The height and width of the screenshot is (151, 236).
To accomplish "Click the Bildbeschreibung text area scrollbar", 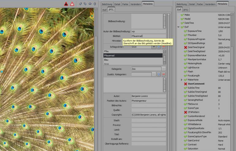I will pos(165,21).
